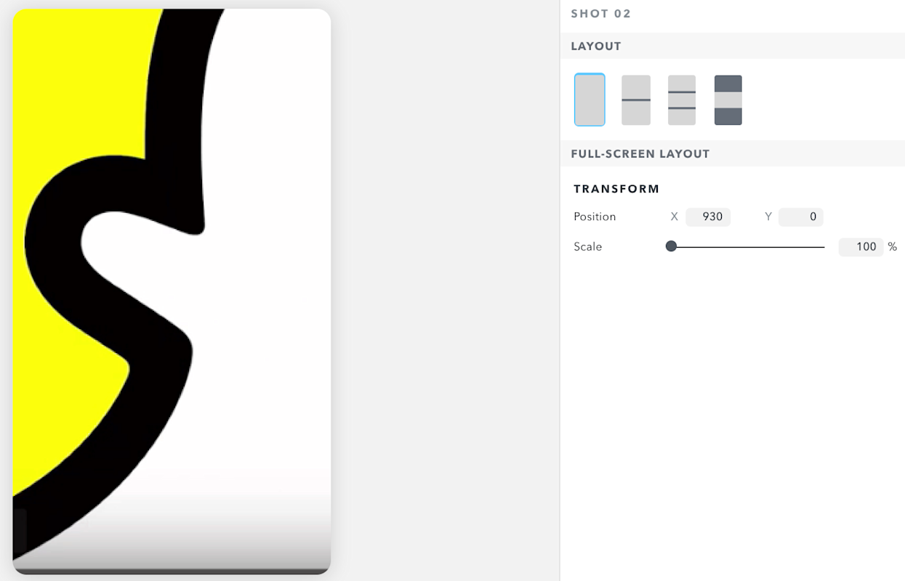The height and width of the screenshot is (581, 905).
Task: Click the TRANSFORM heading
Action: coord(616,189)
